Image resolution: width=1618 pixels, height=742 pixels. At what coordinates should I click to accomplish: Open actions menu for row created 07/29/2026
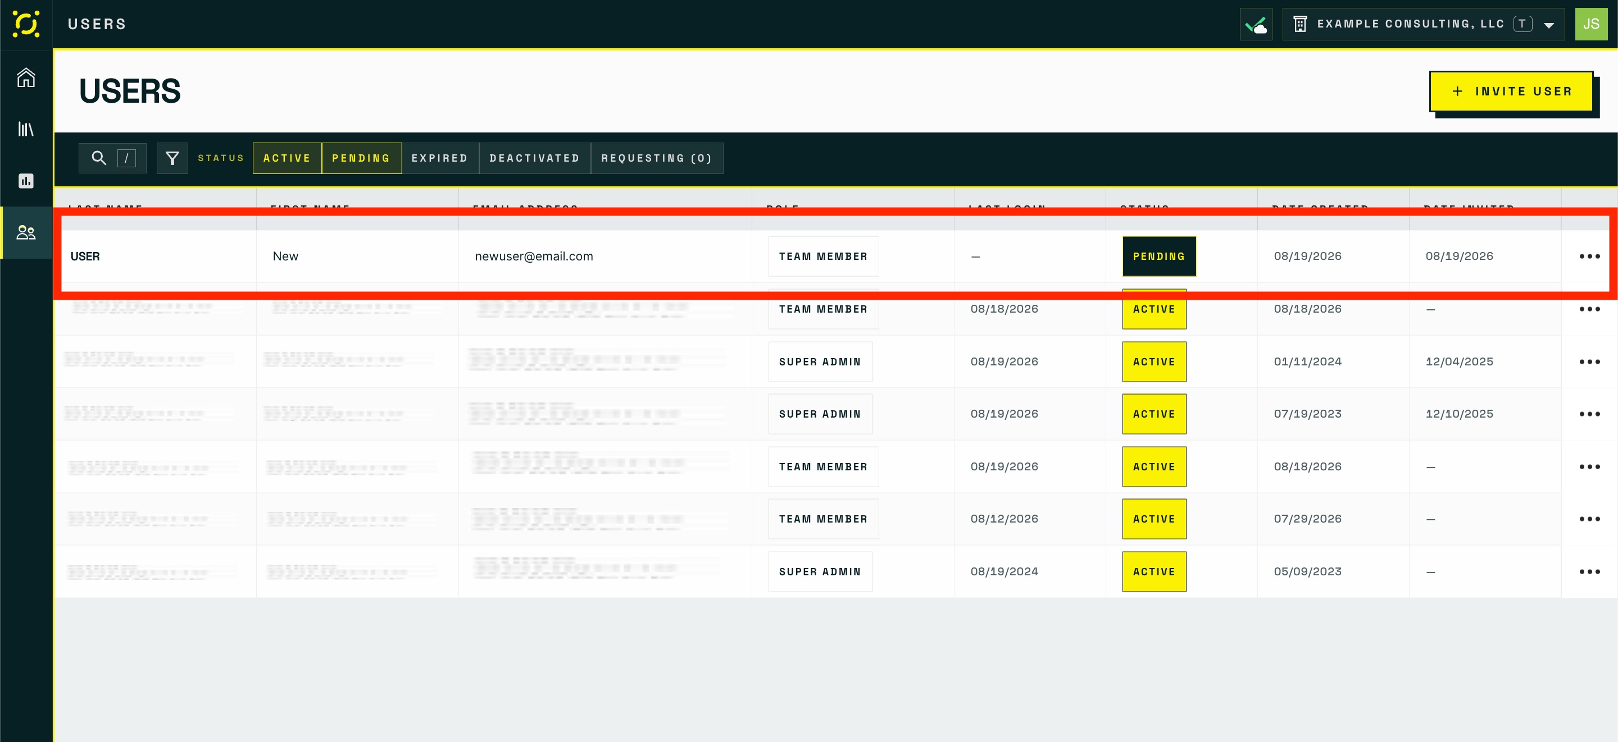[x=1589, y=519]
